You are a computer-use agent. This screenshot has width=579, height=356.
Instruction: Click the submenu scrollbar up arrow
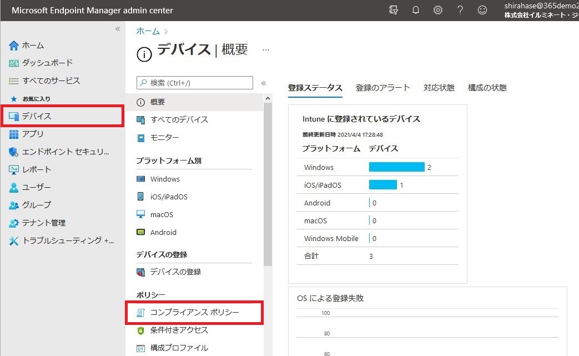point(268,99)
